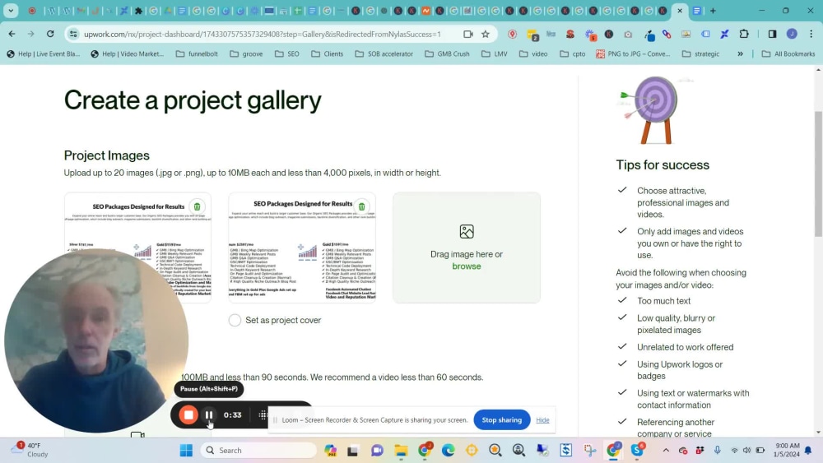The height and width of the screenshot is (463, 823).
Task: Click Stop sharing button
Action: (x=502, y=419)
